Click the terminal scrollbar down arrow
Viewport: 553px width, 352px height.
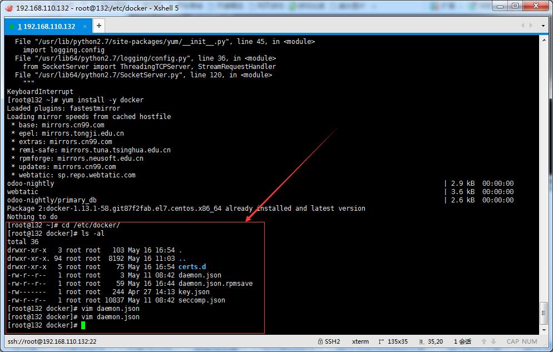click(x=544, y=330)
